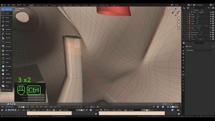Click the Offset value field in operator panel
The width and height of the screenshot is (215, 121).
(x=36, y=100)
